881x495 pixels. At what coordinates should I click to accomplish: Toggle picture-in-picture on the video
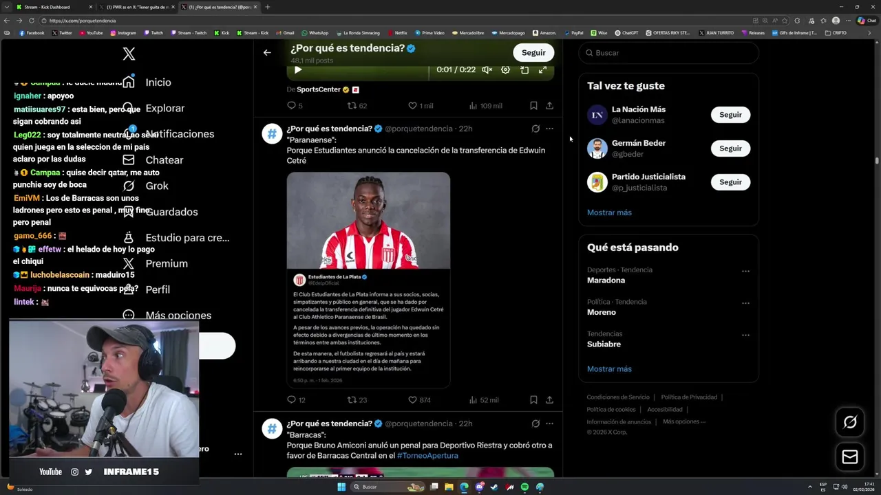click(x=524, y=69)
